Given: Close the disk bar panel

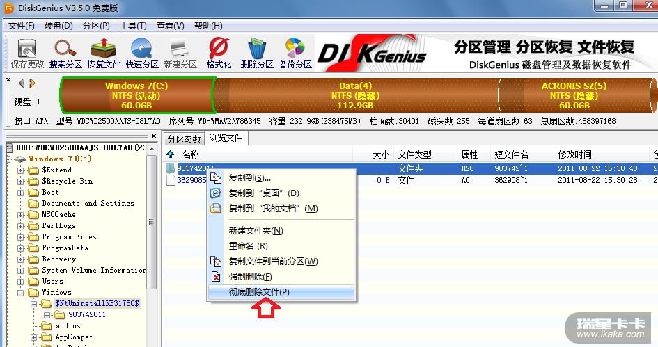Looking at the screenshot, I should coord(8,79).
